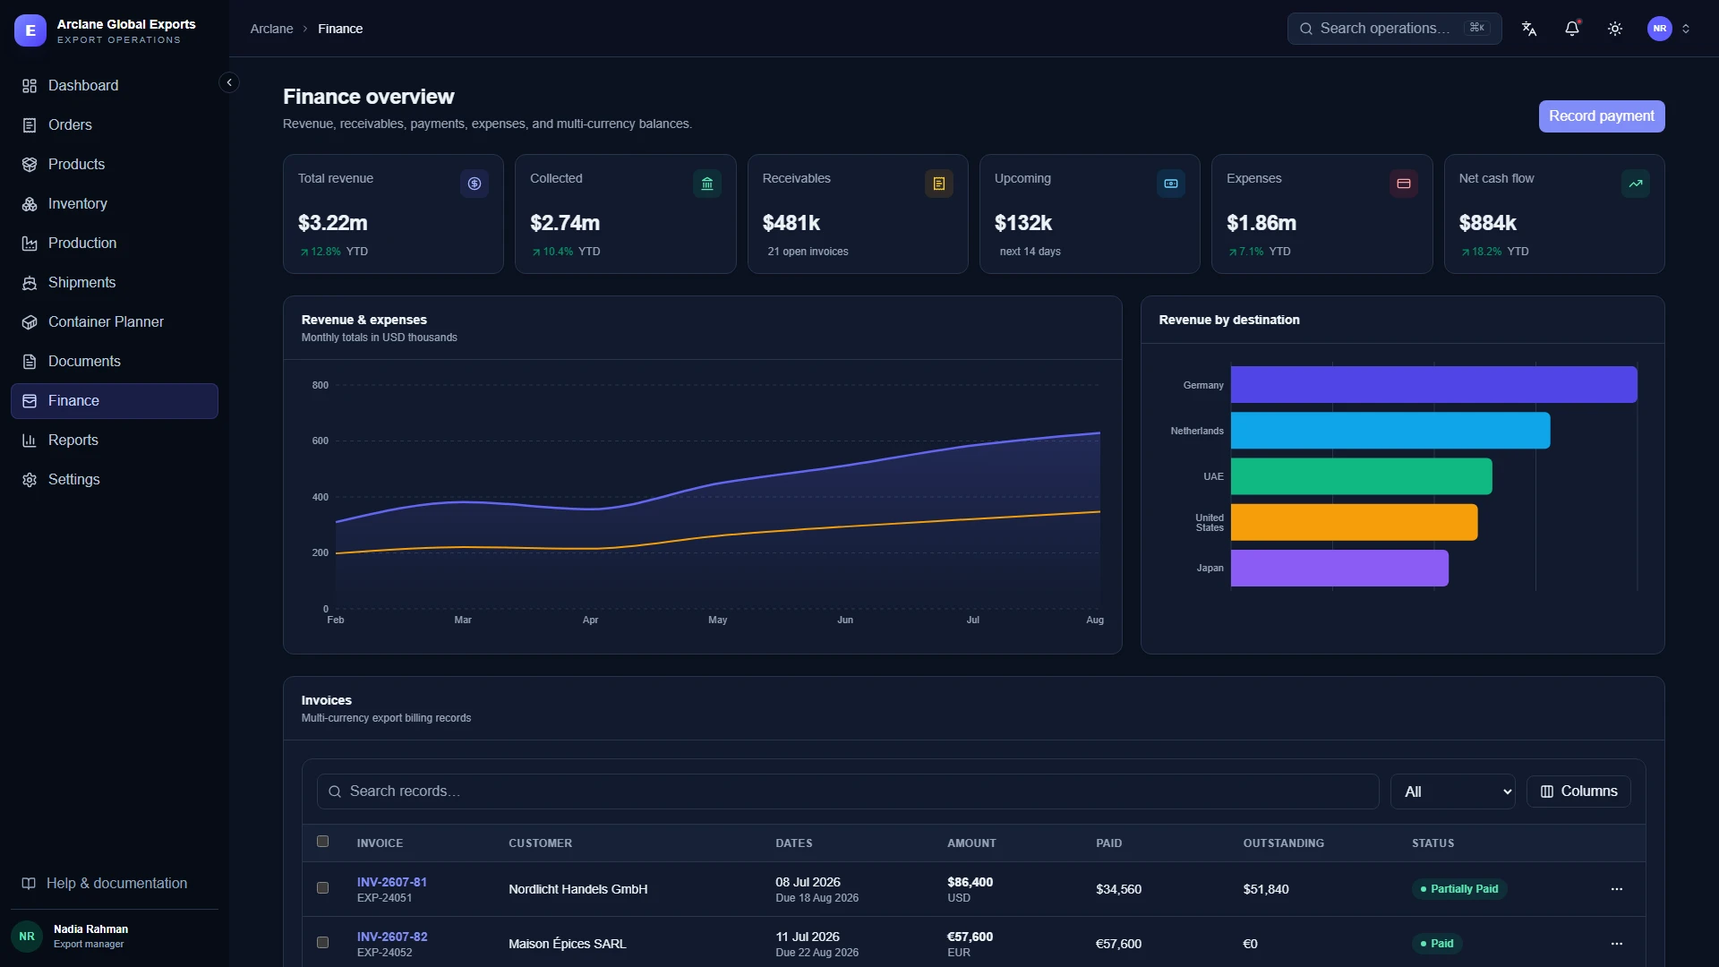This screenshot has height=967, width=1719.
Task: Click the 21 open invoices text
Action: 808,252
